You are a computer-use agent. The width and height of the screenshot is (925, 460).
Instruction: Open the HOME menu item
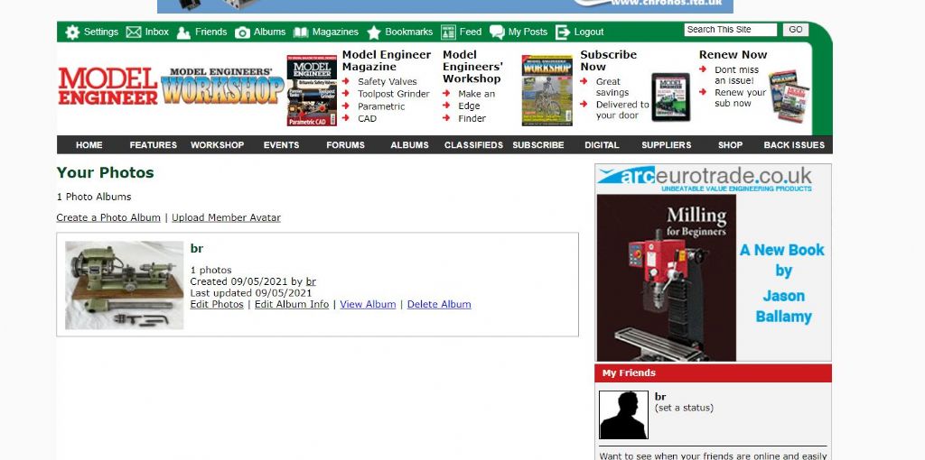point(89,145)
